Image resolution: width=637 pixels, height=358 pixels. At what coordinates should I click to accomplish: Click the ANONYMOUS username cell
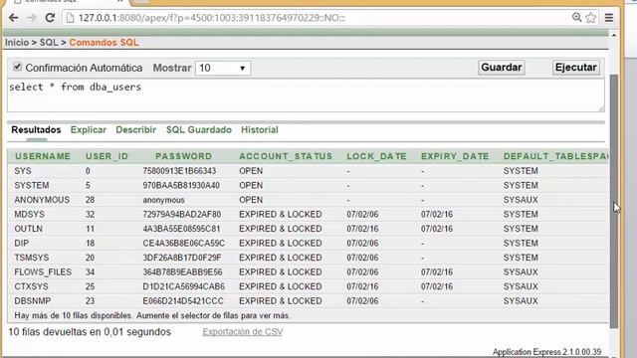pos(42,200)
